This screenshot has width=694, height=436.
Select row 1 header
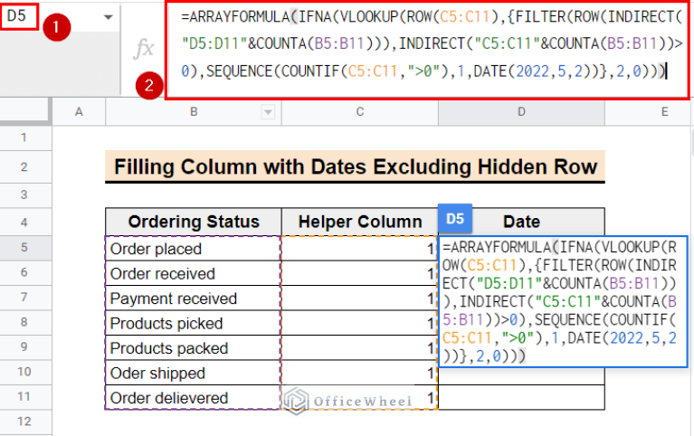pos(24,138)
